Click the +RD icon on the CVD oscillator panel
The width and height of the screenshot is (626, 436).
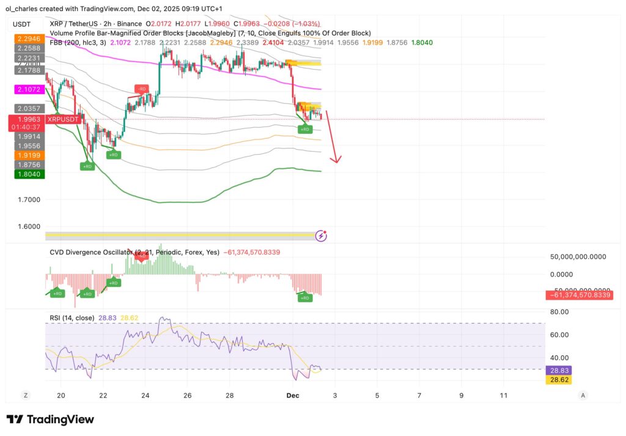(x=304, y=297)
